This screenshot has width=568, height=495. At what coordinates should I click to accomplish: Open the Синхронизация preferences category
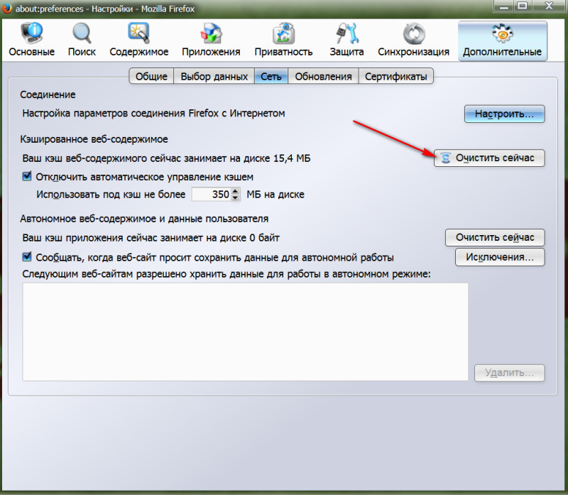tap(413, 40)
